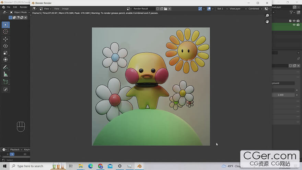302x170 pixels.
Task: Click the outliner filter funnel icon
Action: [x=291, y=12]
